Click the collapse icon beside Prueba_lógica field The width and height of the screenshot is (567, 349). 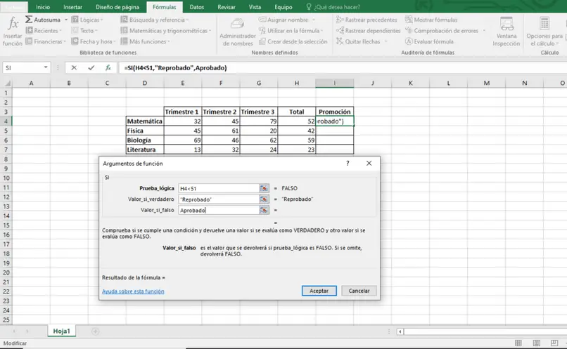pyautogui.click(x=265, y=189)
